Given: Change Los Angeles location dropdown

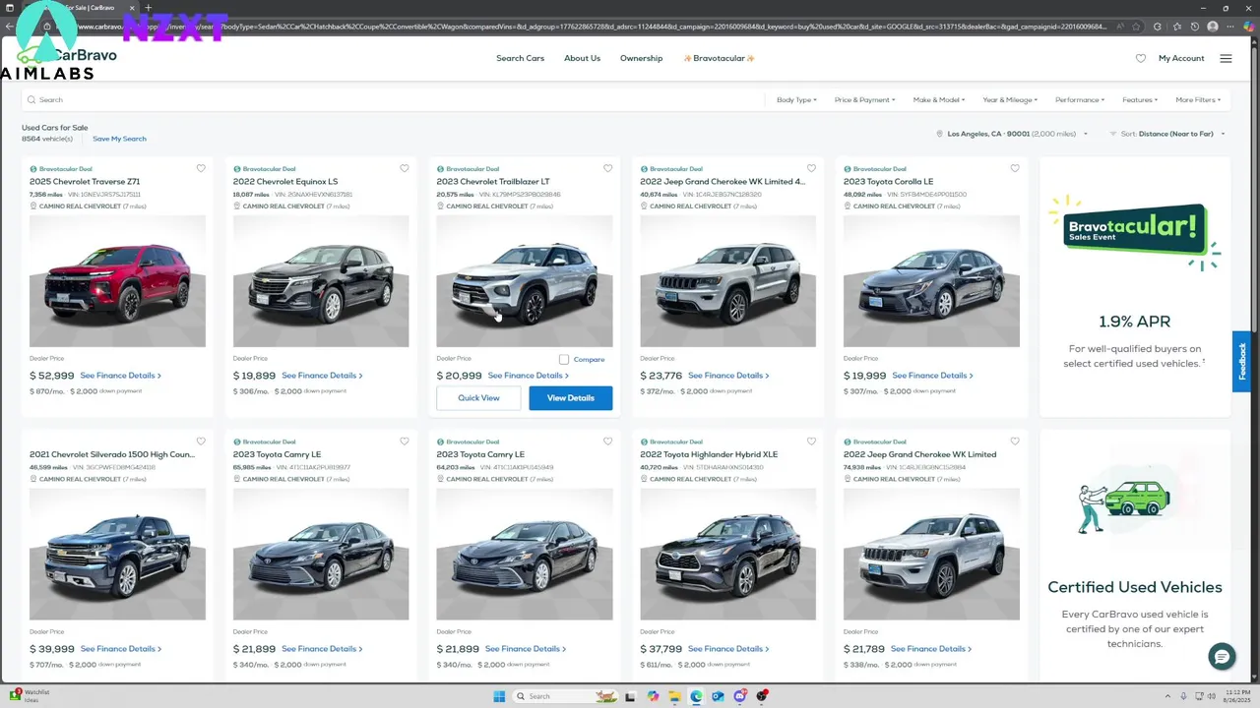Looking at the screenshot, I should click(x=1013, y=134).
